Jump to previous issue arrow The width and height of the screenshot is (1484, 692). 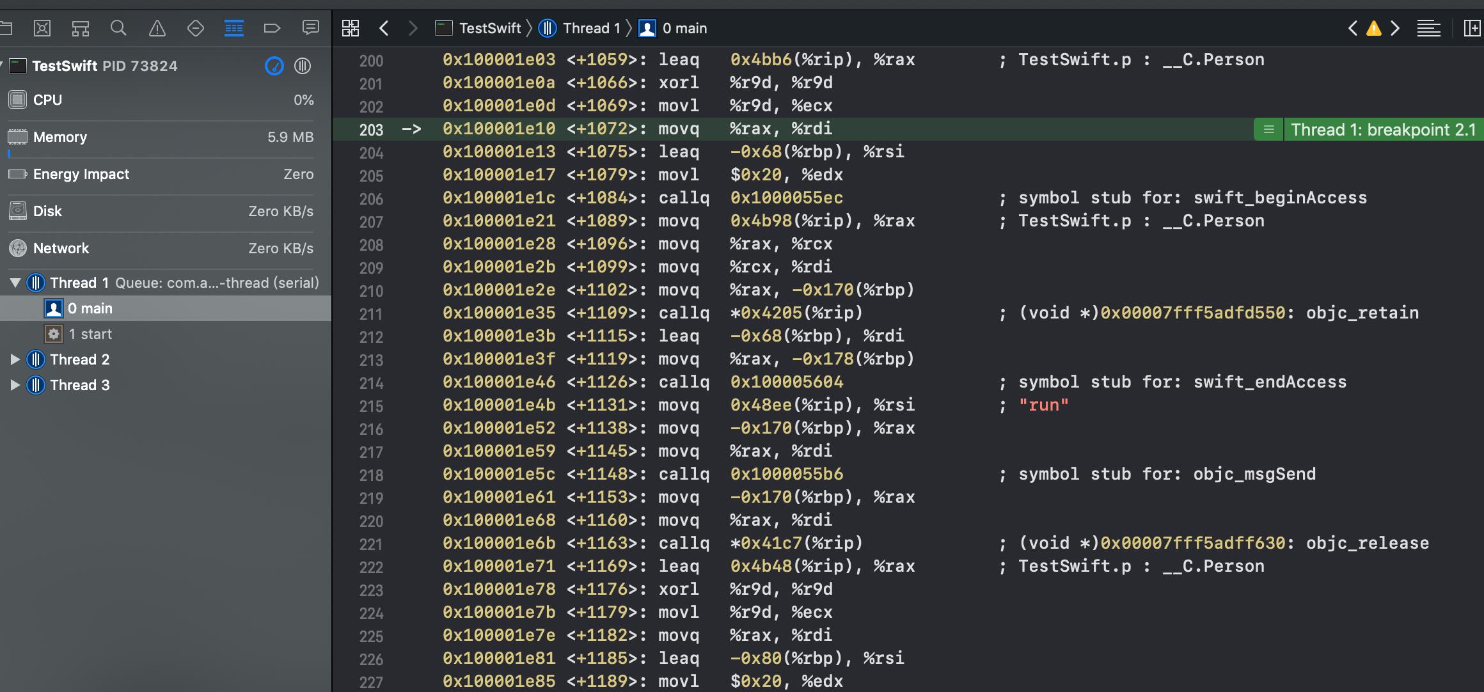click(x=1353, y=28)
